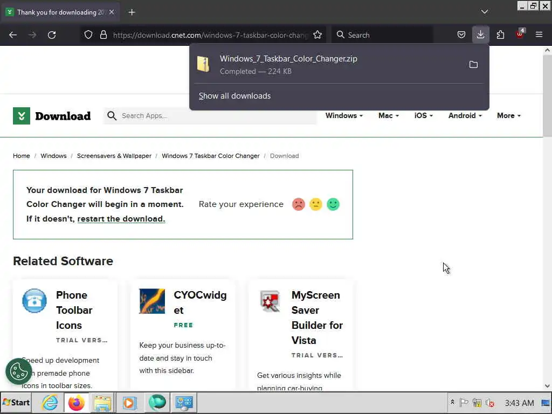This screenshot has width=552, height=414.
Task: Expand the Android dropdown menu
Action: click(x=465, y=115)
